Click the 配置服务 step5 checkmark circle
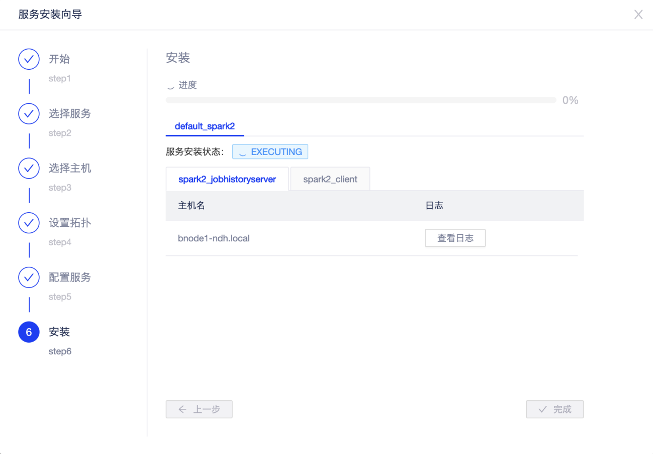This screenshot has width=653, height=454. click(29, 277)
